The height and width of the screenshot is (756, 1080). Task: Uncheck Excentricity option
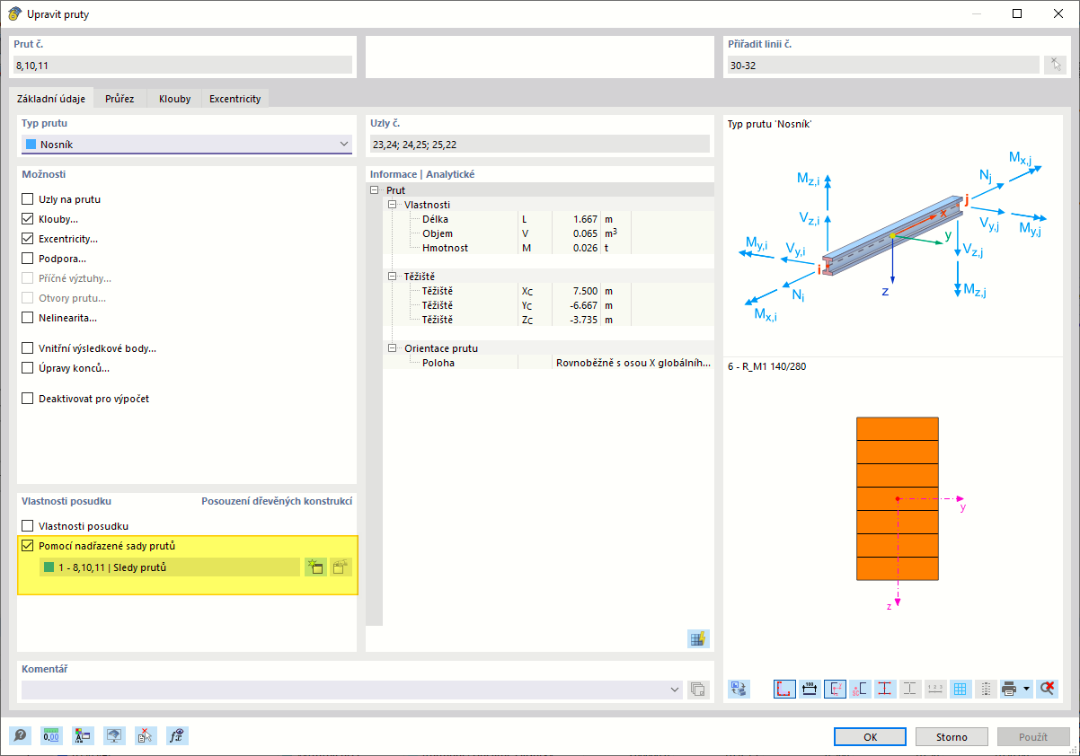[x=28, y=239]
